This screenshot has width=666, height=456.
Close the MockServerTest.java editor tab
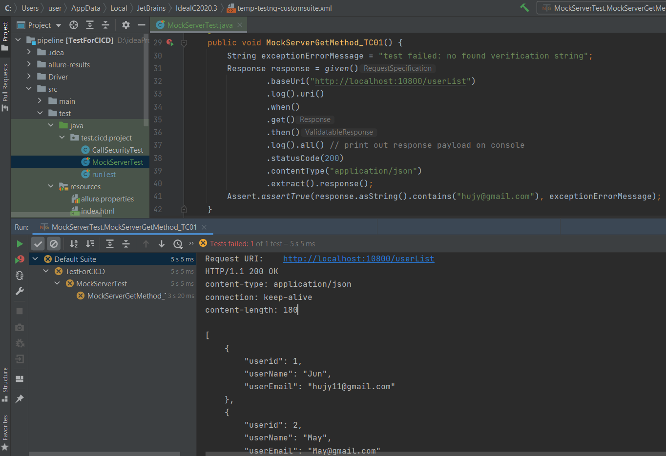[x=240, y=25]
